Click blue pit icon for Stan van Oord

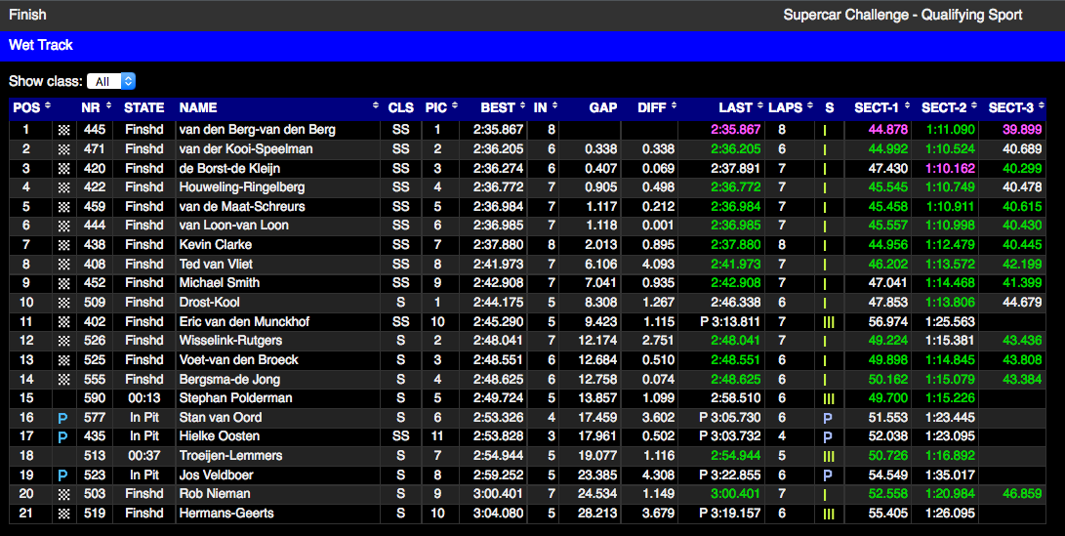click(x=64, y=418)
